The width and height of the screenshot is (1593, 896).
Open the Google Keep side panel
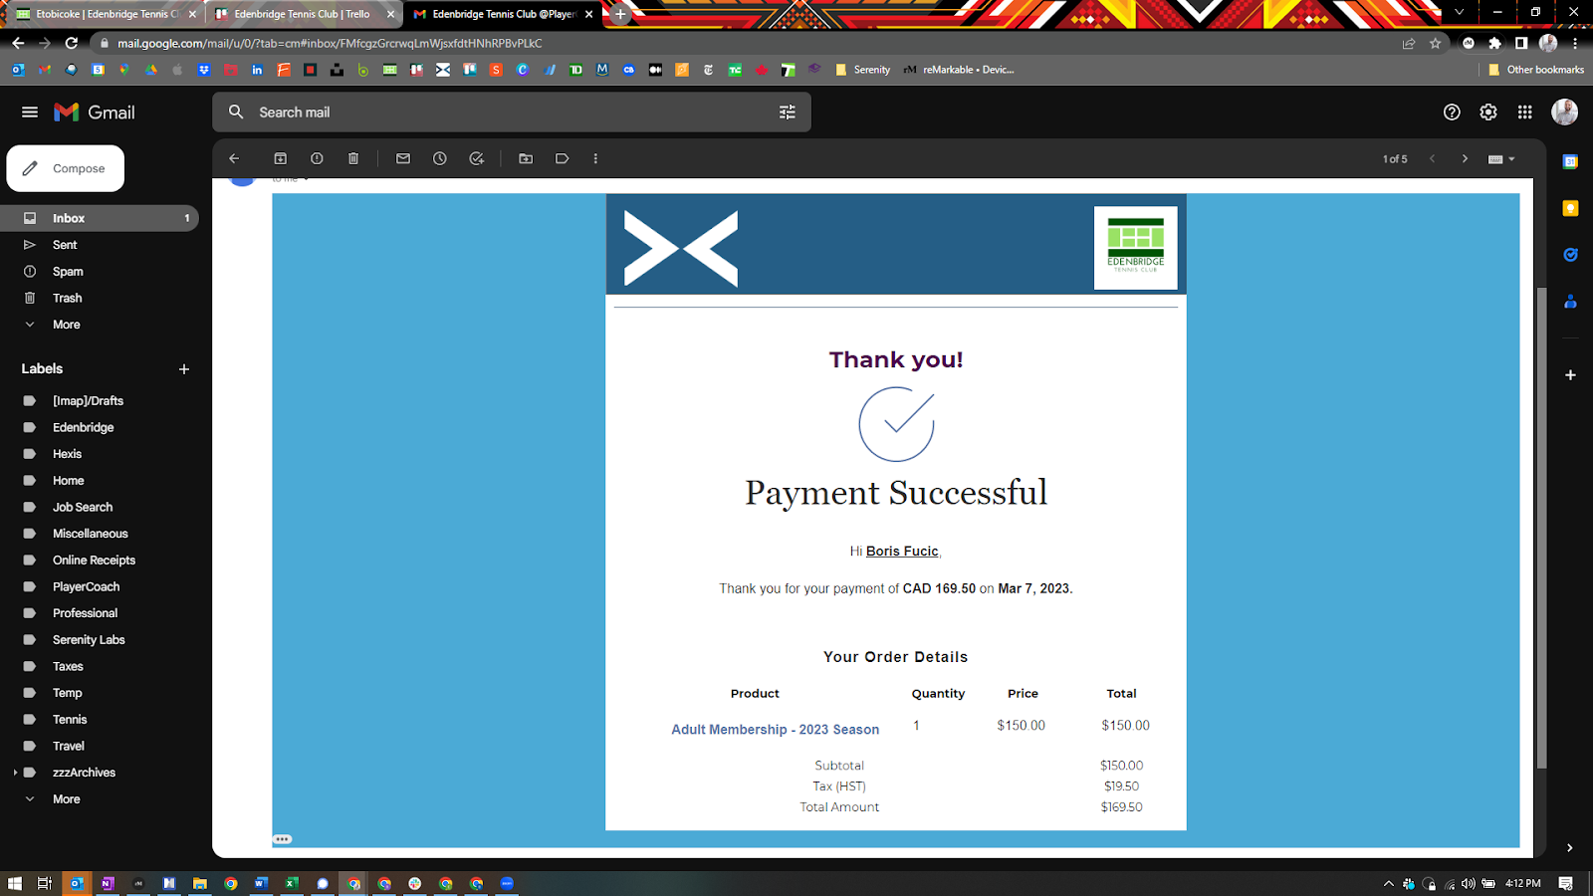[x=1570, y=208]
